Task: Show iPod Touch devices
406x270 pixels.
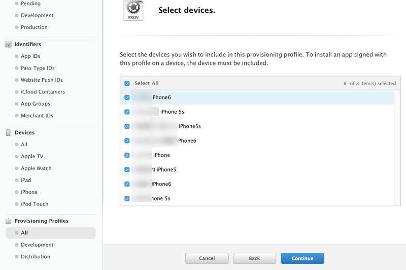Action: pos(35,204)
